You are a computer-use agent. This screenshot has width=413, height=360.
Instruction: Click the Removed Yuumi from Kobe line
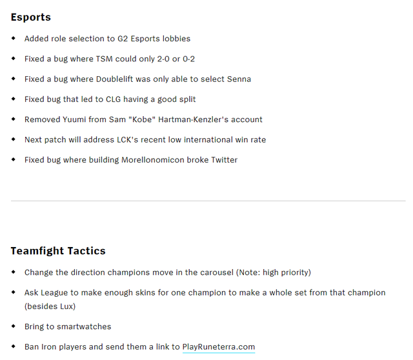(x=143, y=119)
